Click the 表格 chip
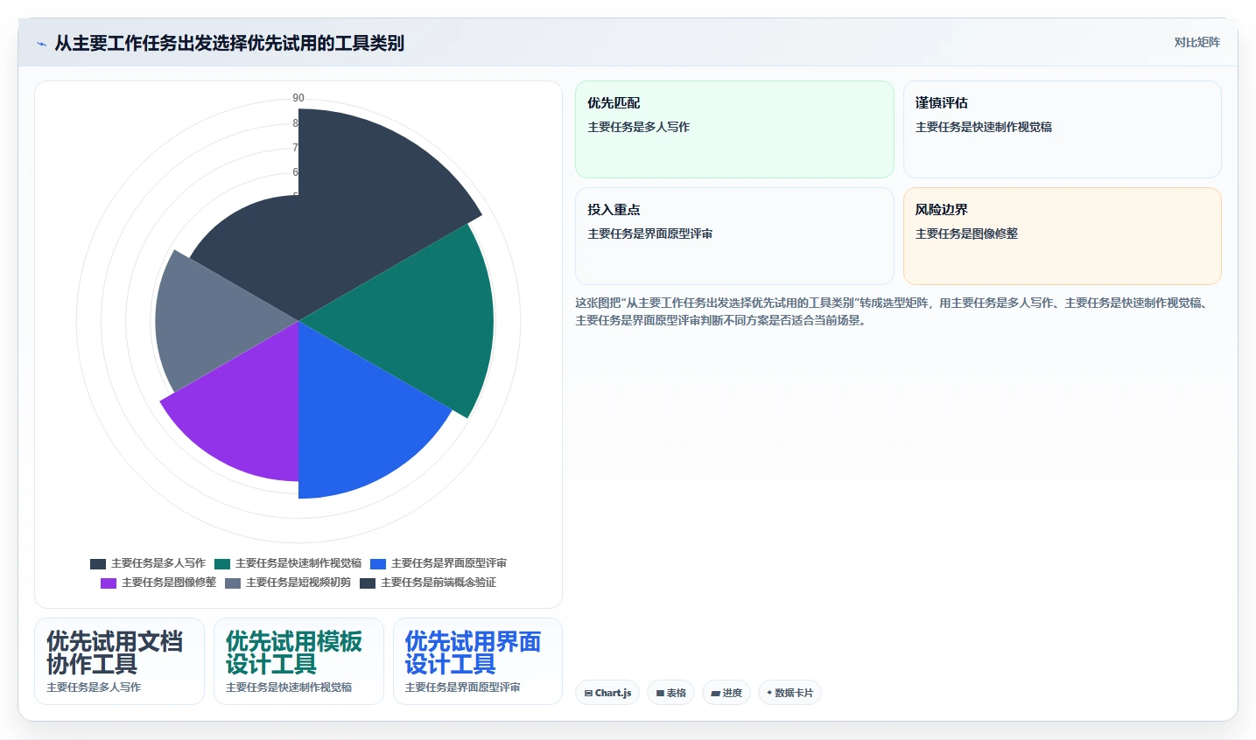This screenshot has width=1256, height=740. point(670,693)
